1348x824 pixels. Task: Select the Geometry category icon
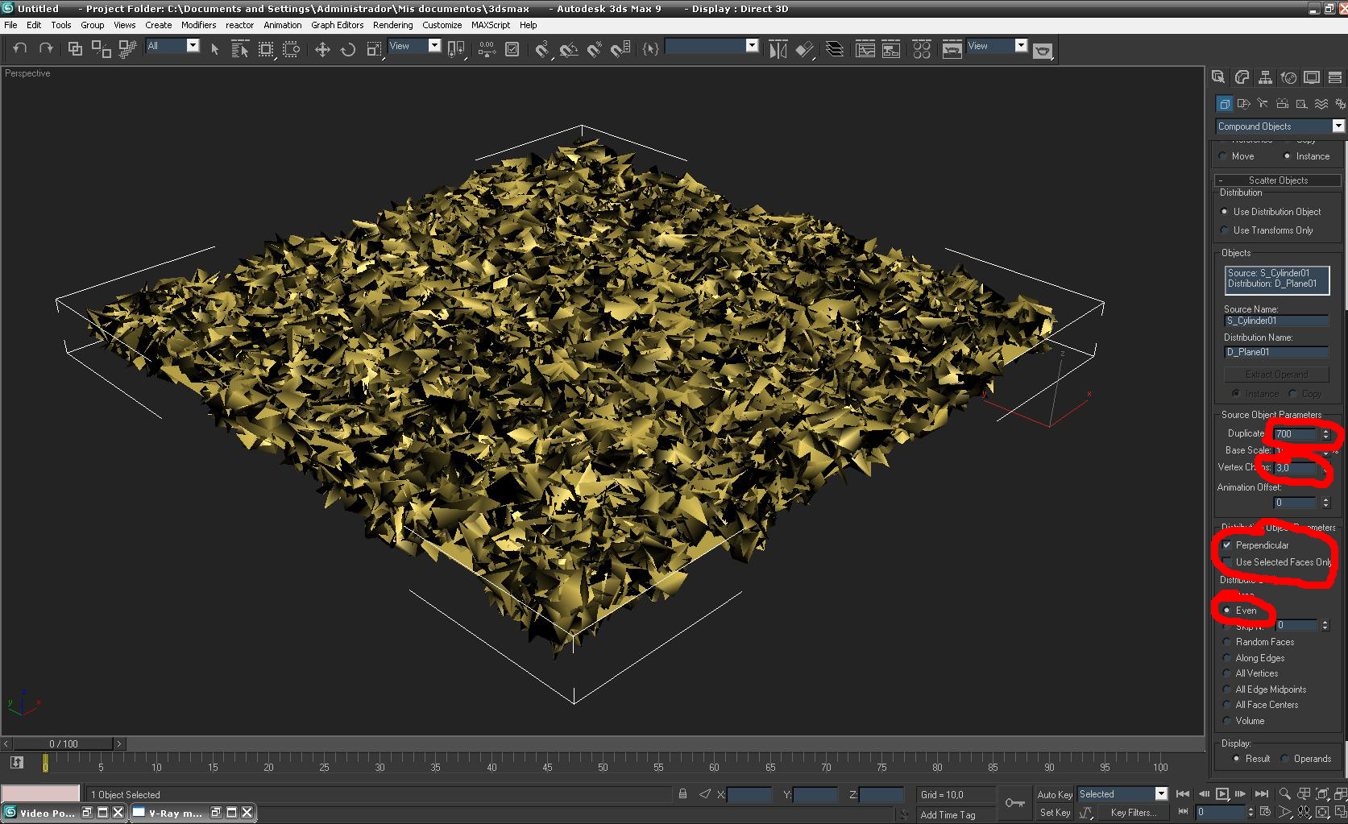click(x=1224, y=104)
